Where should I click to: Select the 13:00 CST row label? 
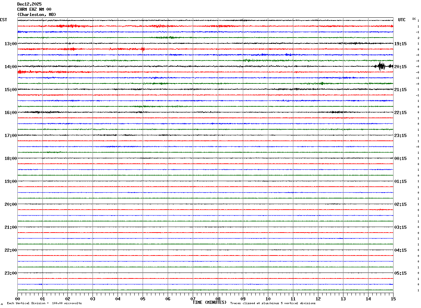11,43
